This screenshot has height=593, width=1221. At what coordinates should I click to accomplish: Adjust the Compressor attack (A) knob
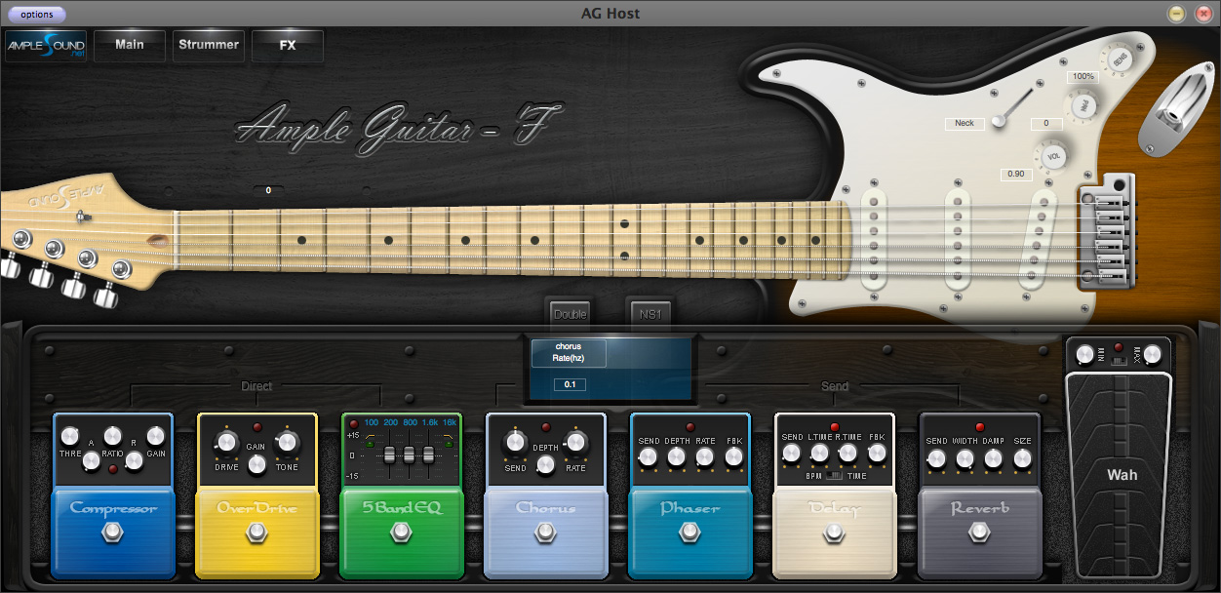pyautogui.click(x=91, y=460)
